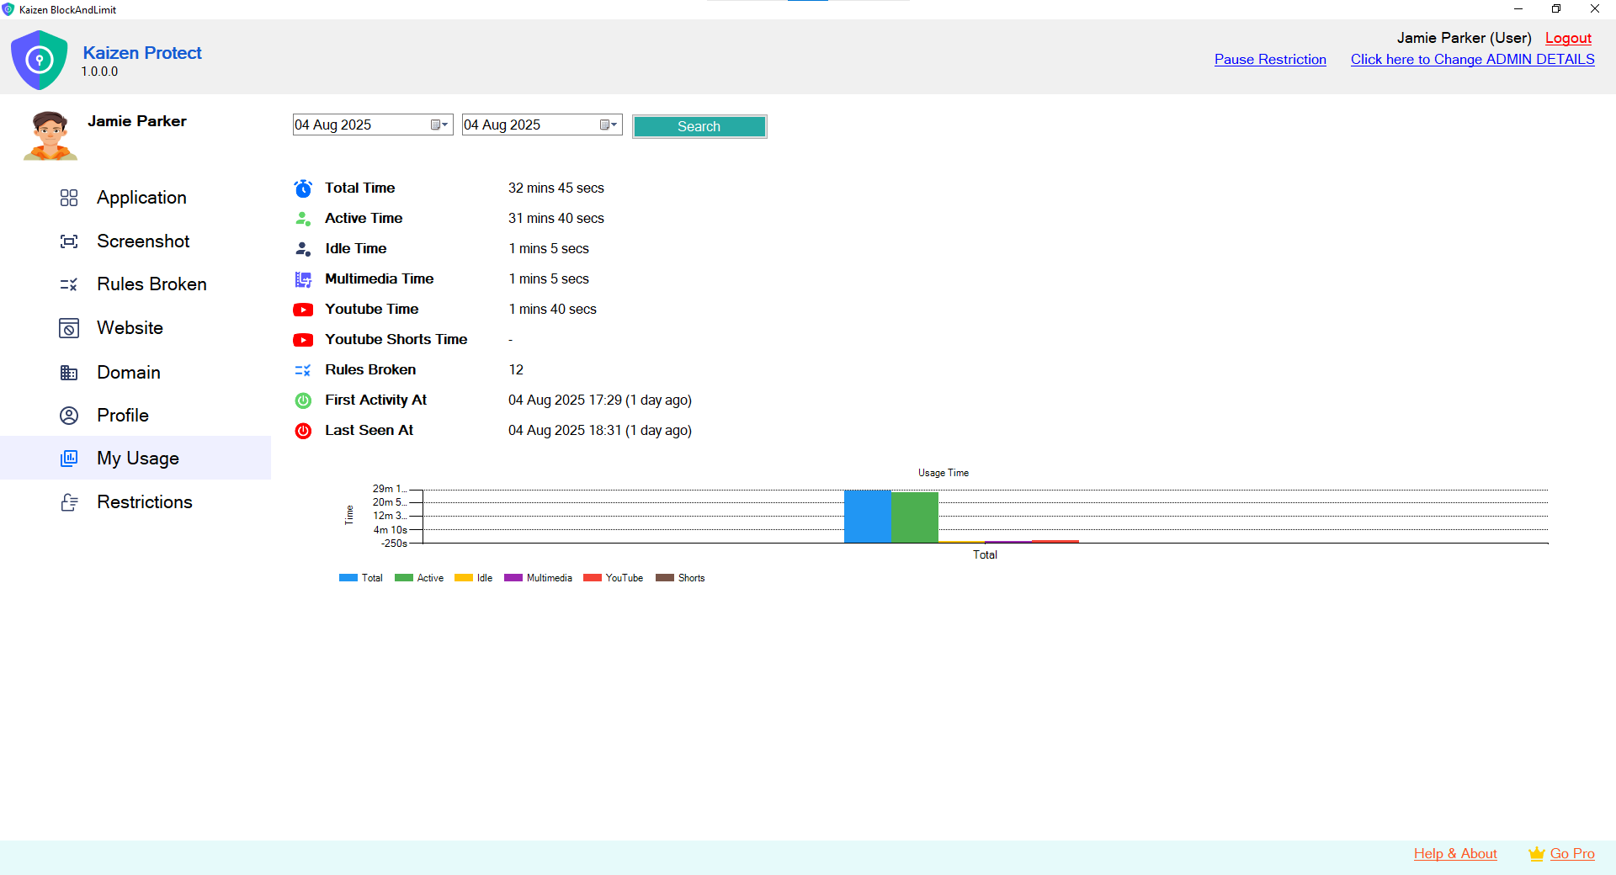
Task: Click the Go Pro link
Action: pyautogui.click(x=1572, y=854)
